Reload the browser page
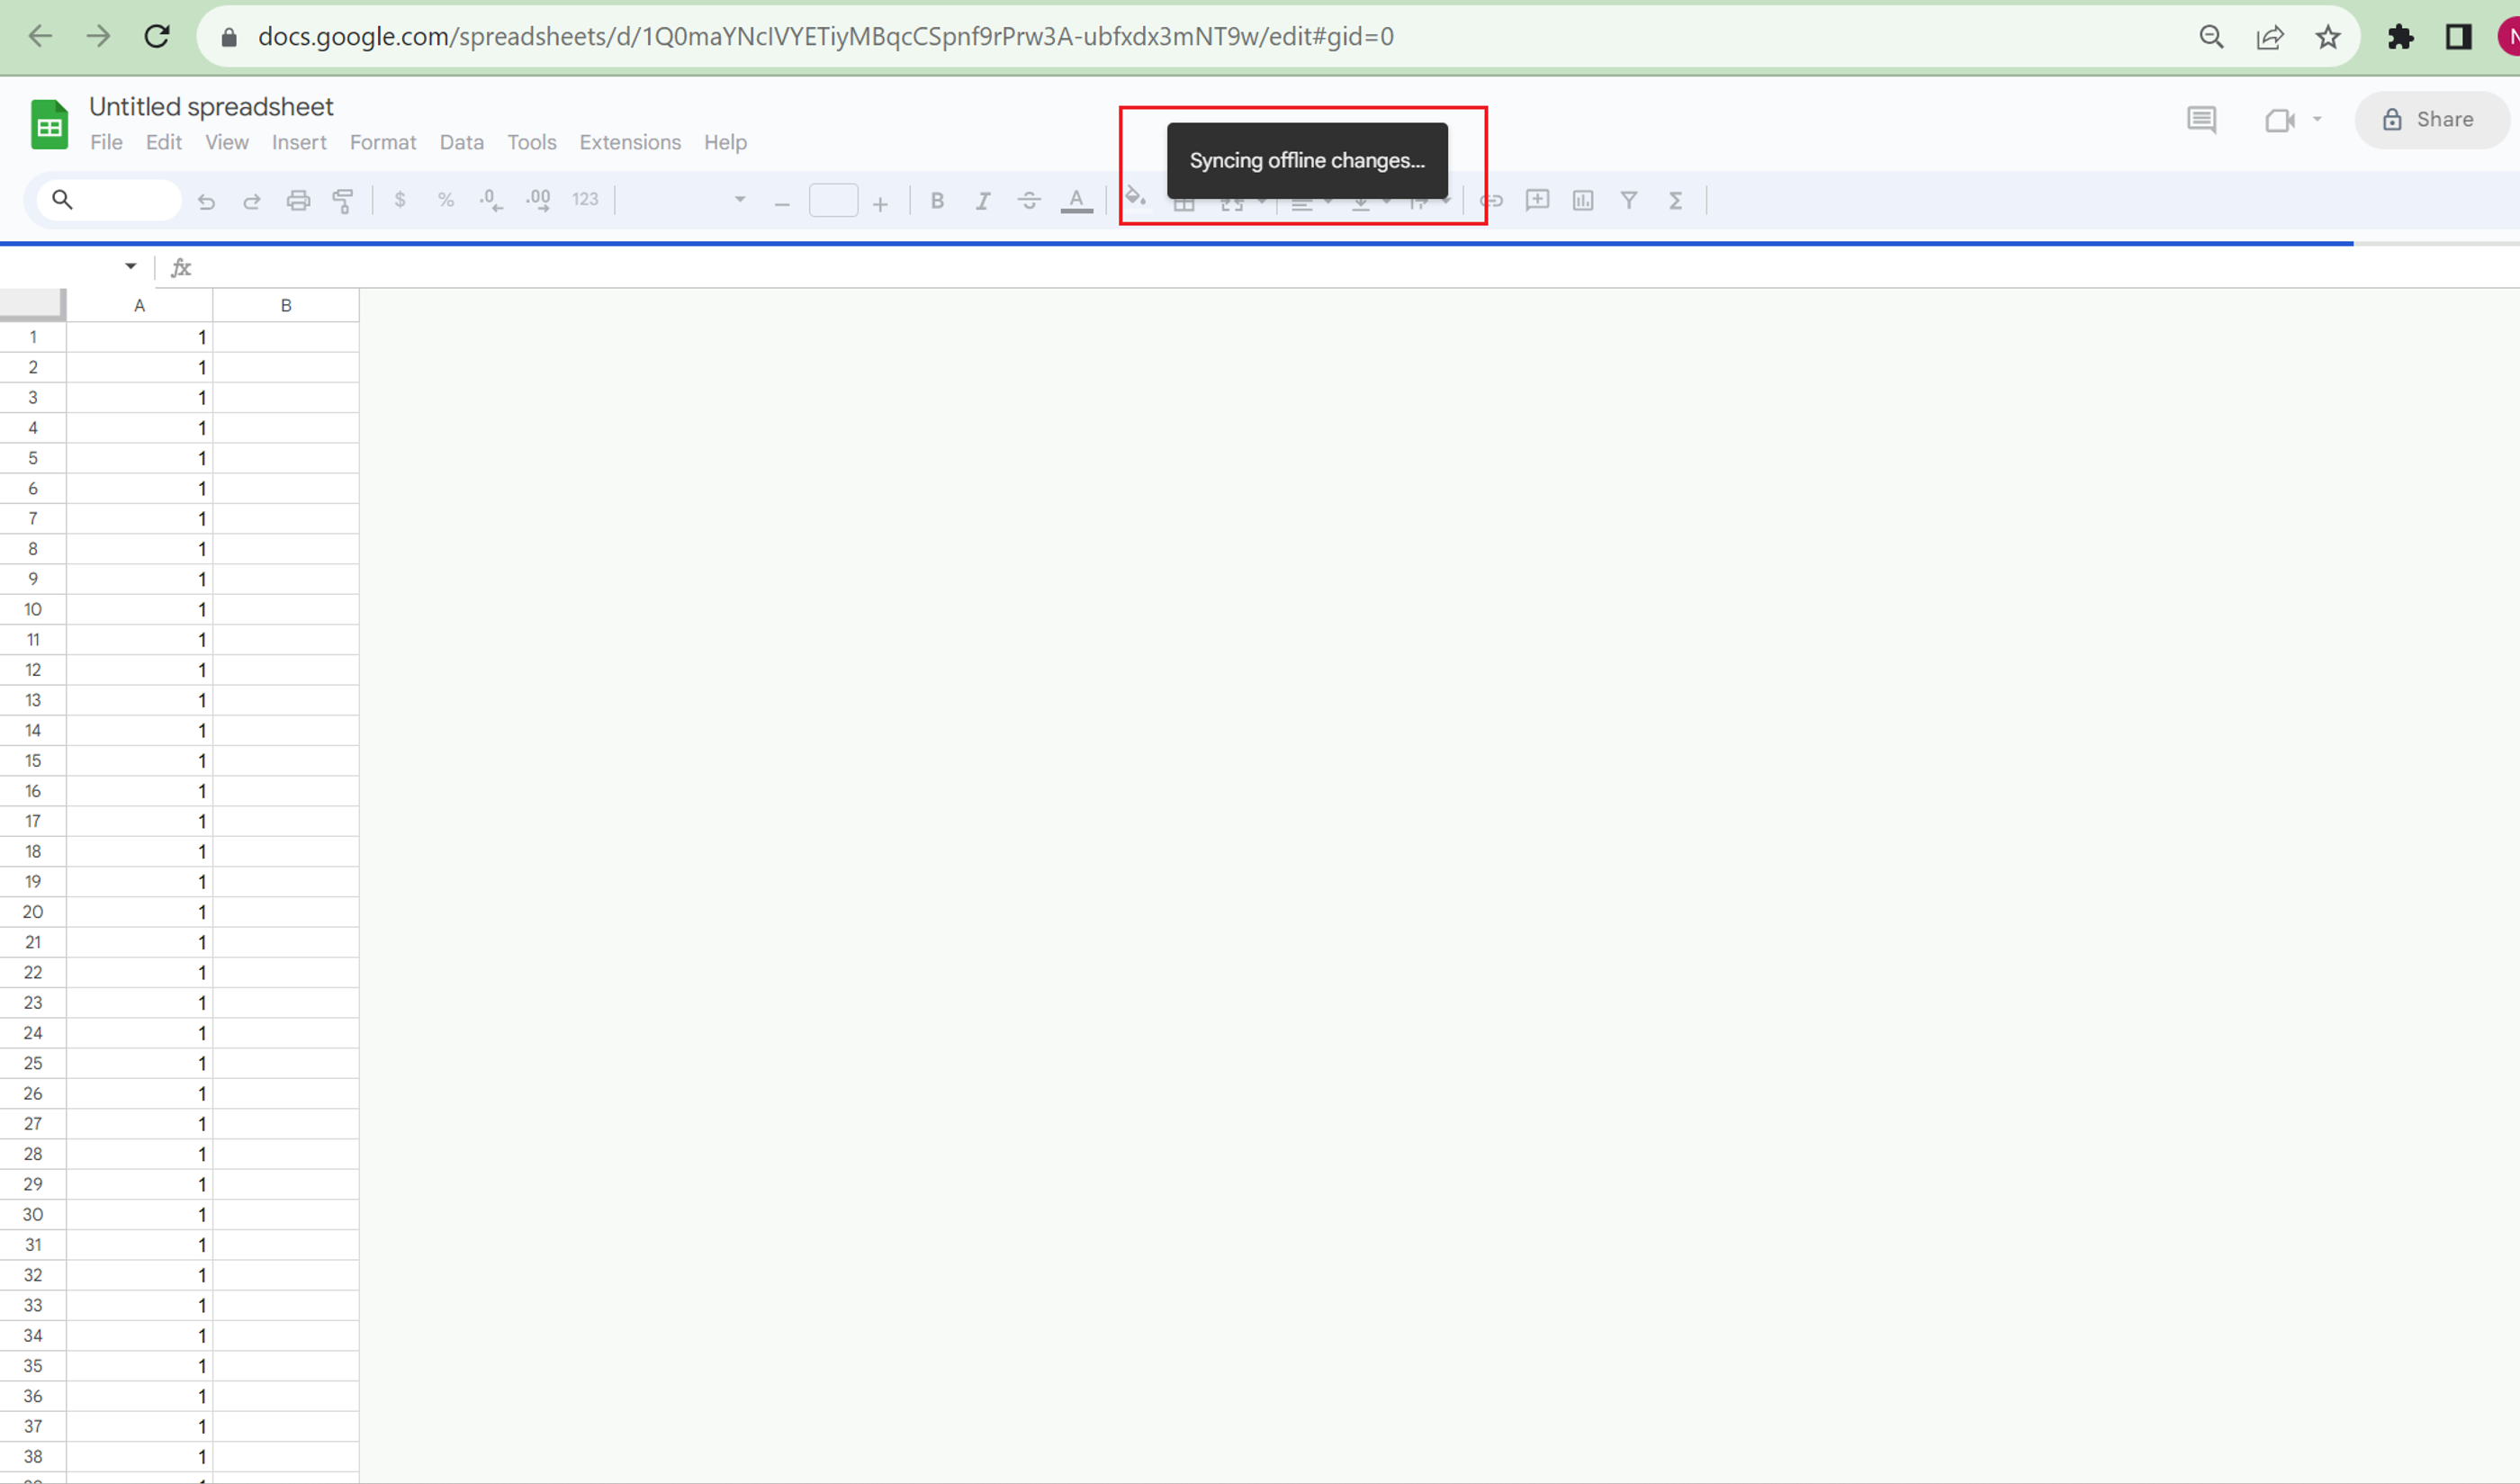Image resolution: width=2520 pixels, height=1484 pixels. point(157,37)
